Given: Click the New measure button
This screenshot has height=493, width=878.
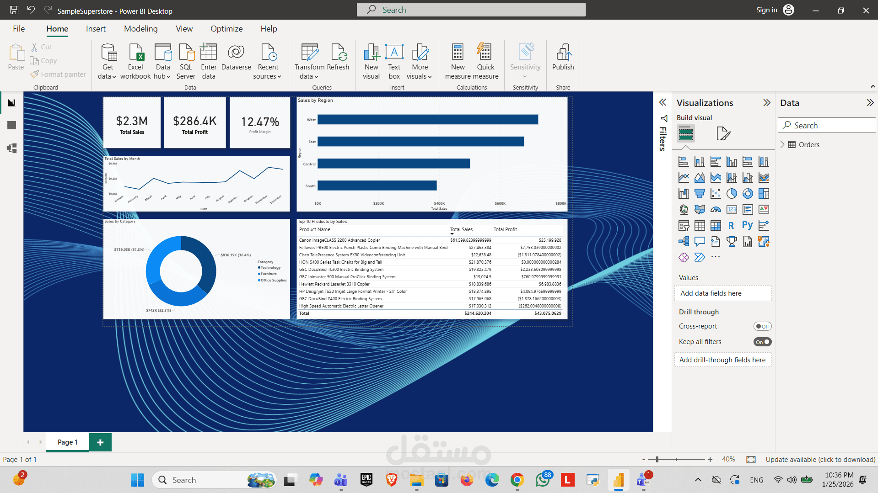Looking at the screenshot, I should coord(458,62).
